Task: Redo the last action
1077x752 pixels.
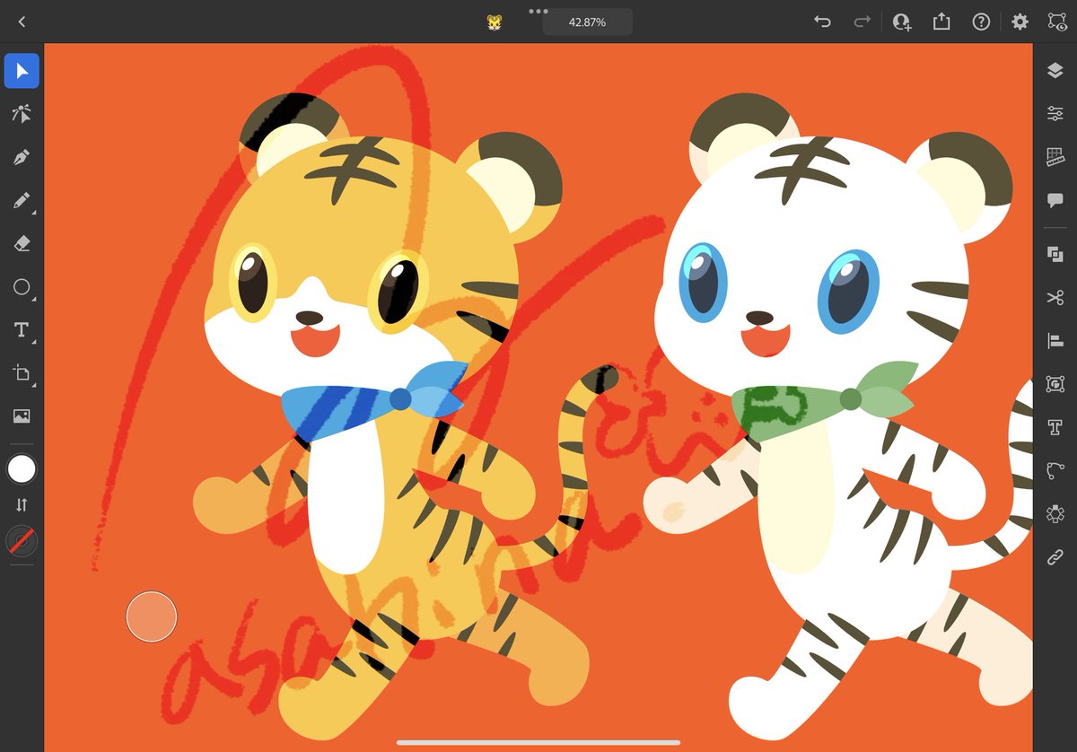Action: point(862,22)
